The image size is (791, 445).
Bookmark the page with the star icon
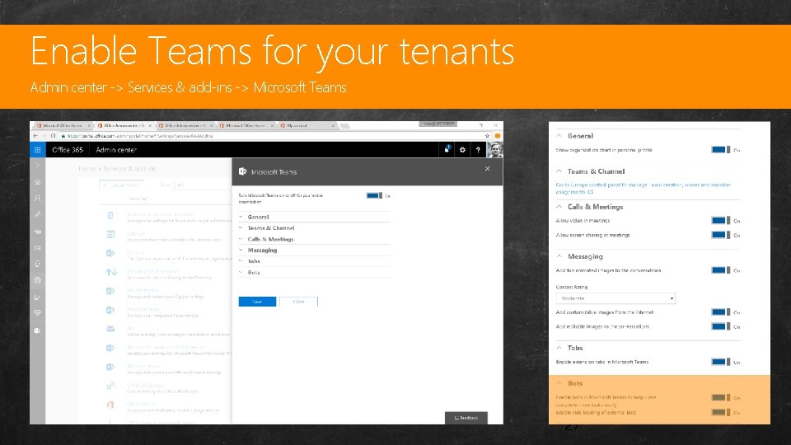click(x=487, y=136)
